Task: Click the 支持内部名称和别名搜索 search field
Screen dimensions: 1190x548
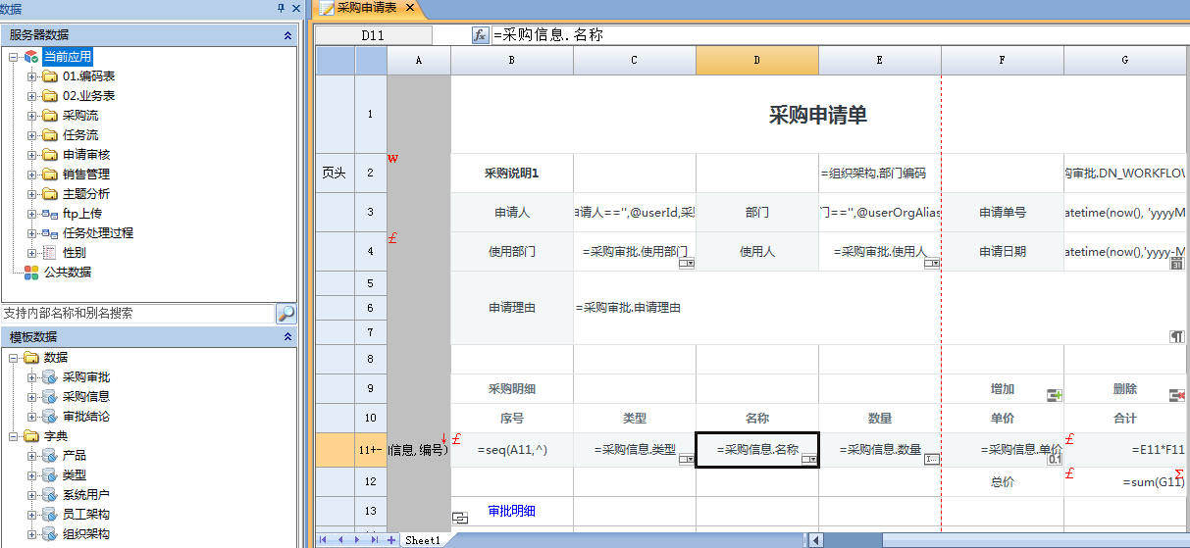Action: pos(137,314)
